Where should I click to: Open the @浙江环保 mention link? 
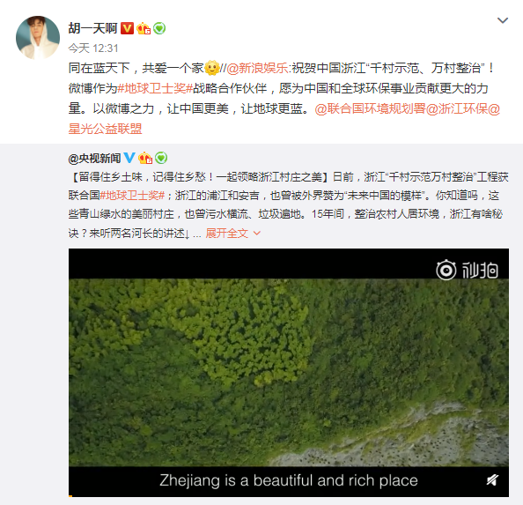[457, 108]
